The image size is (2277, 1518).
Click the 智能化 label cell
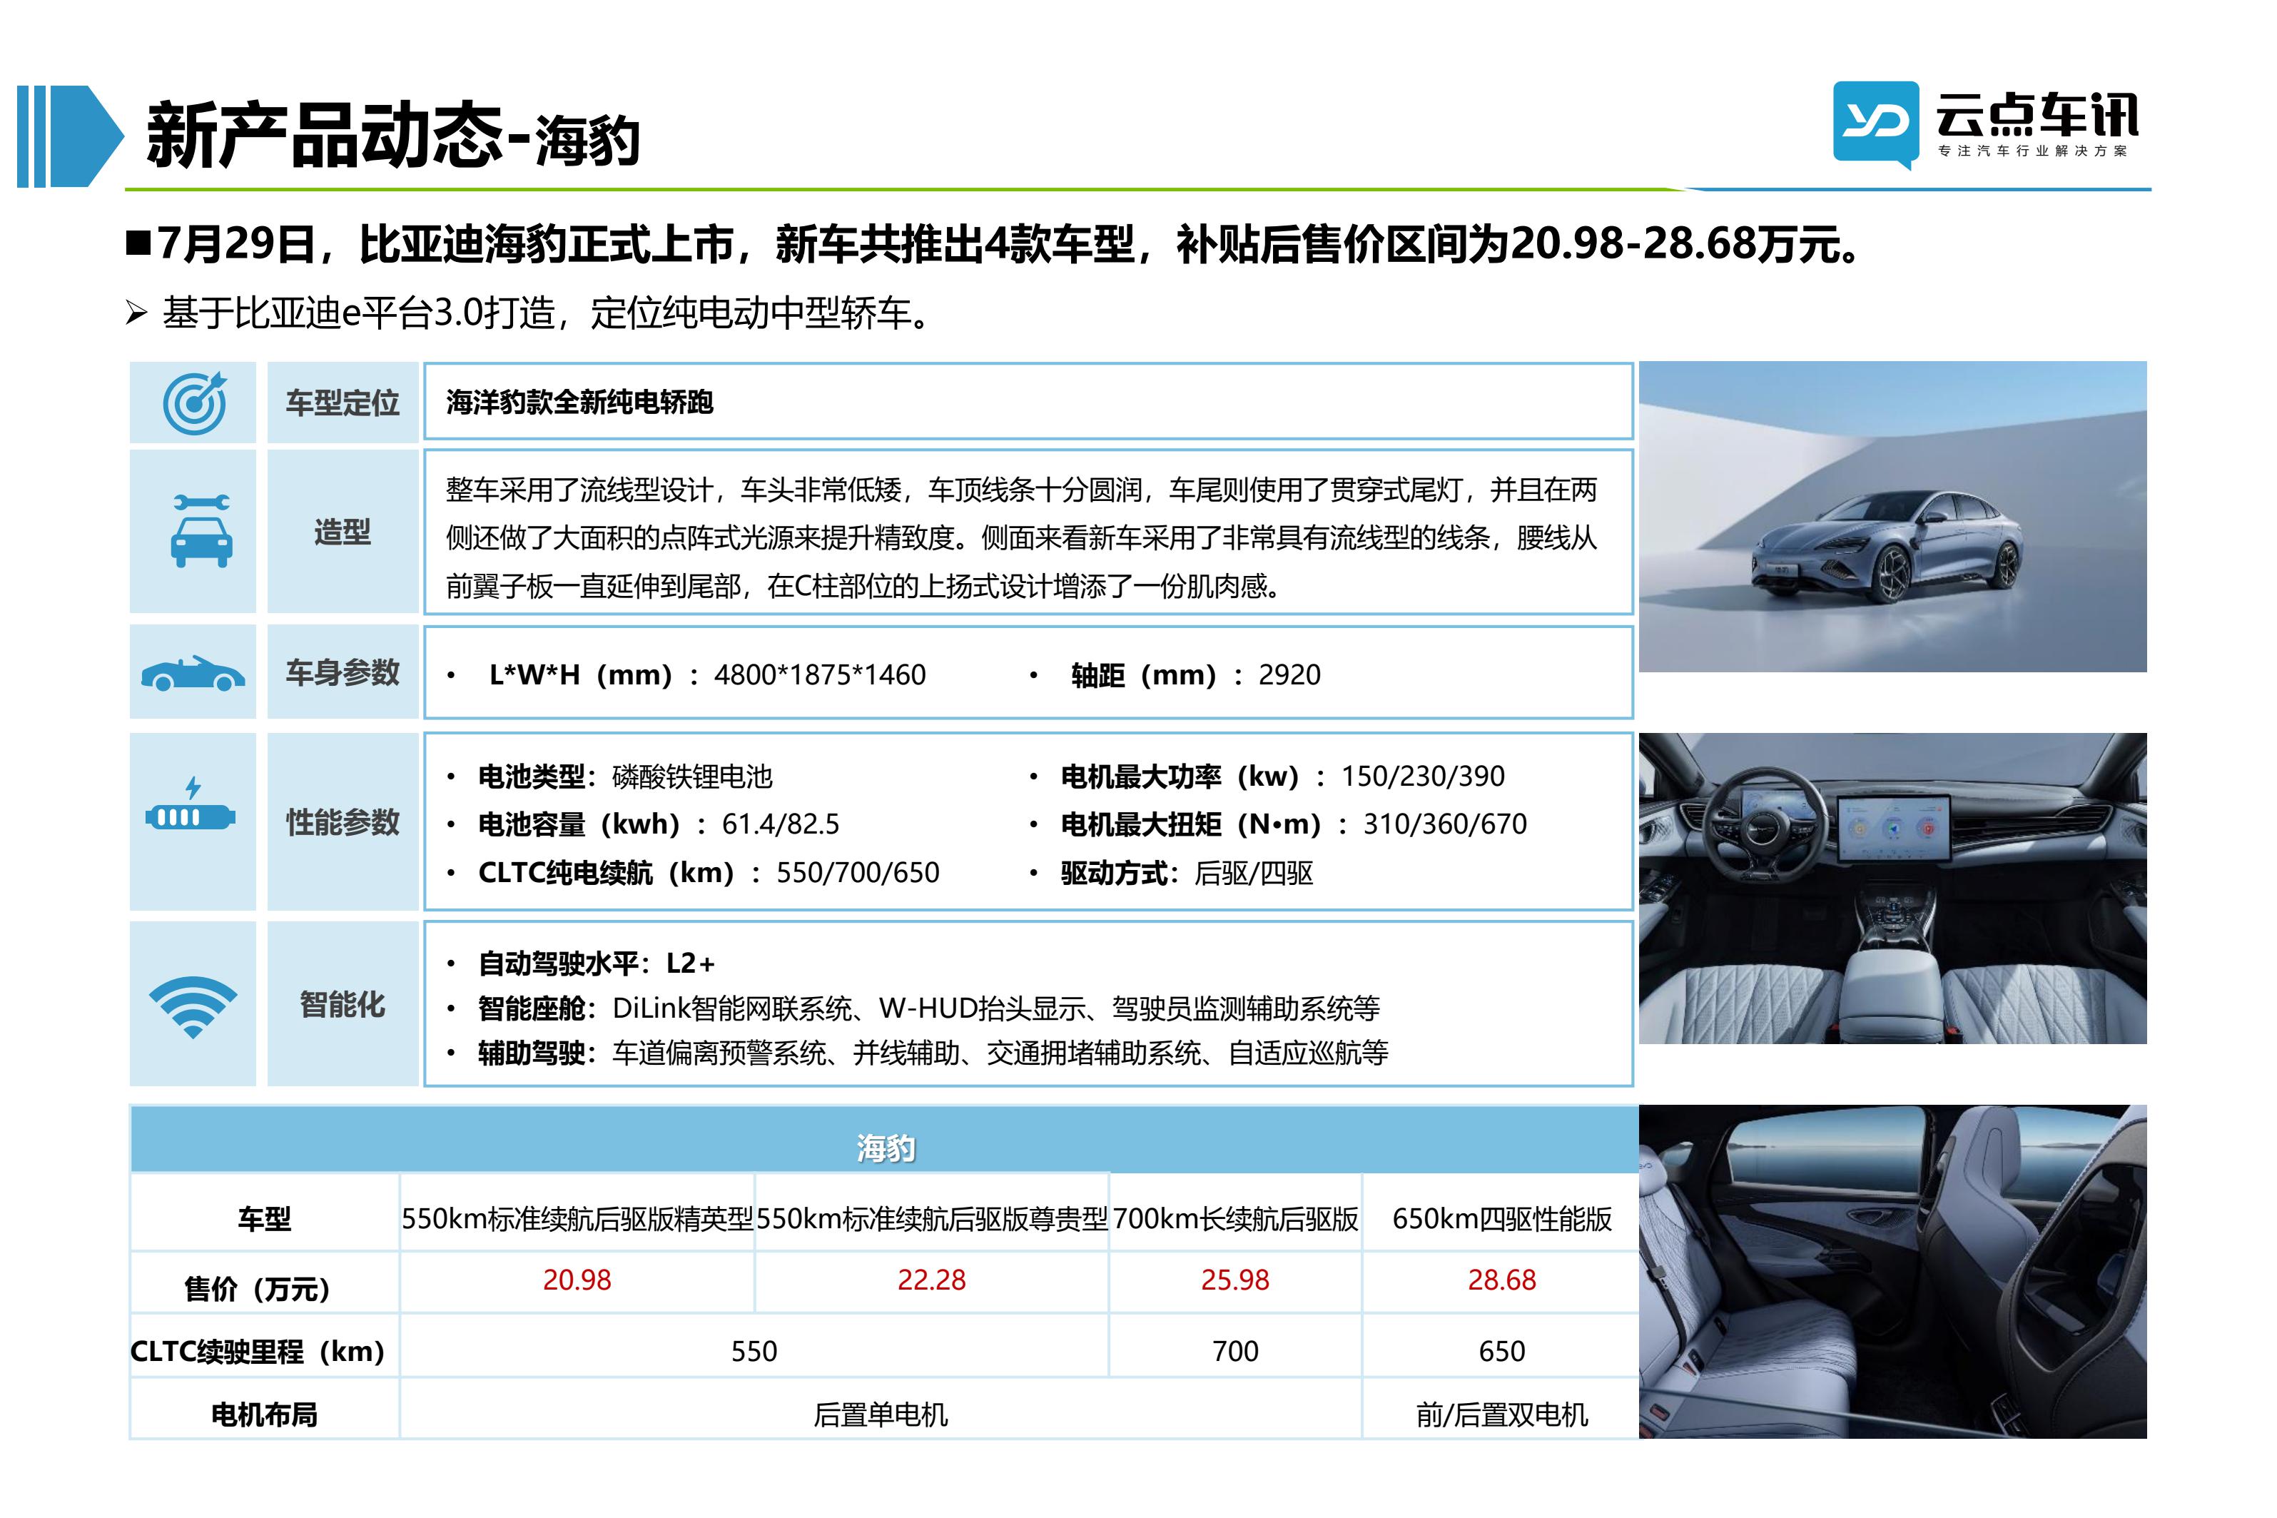click(x=343, y=1004)
